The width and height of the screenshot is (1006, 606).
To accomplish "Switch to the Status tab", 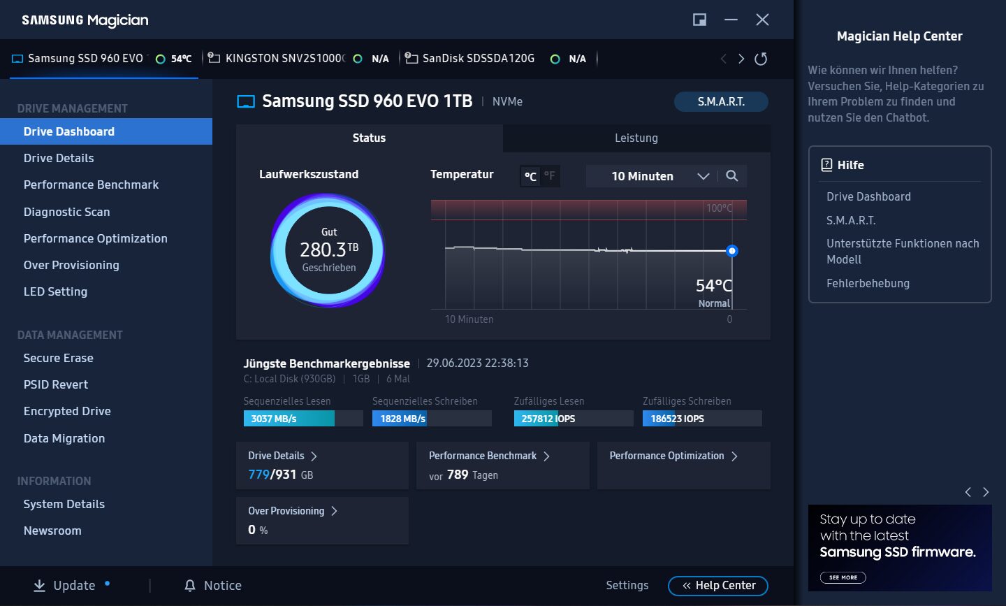I will point(369,138).
